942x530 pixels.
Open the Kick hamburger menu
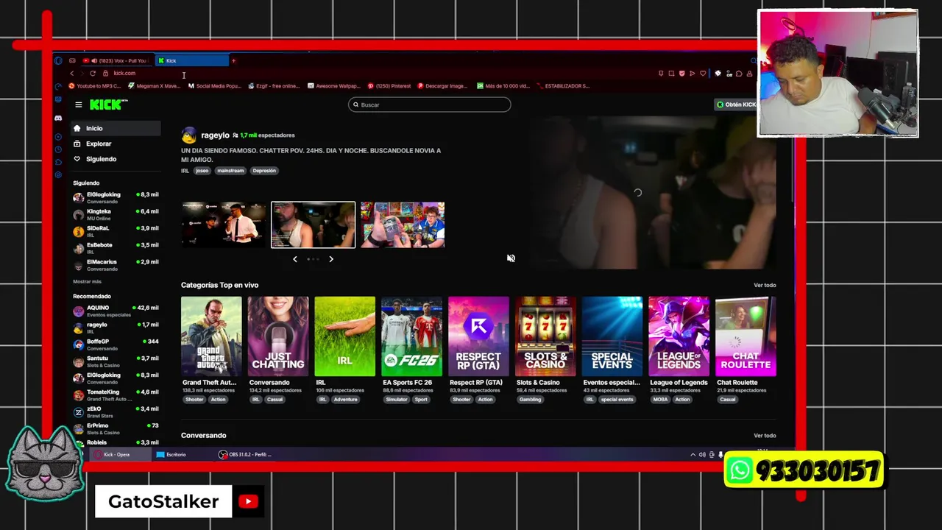(79, 105)
